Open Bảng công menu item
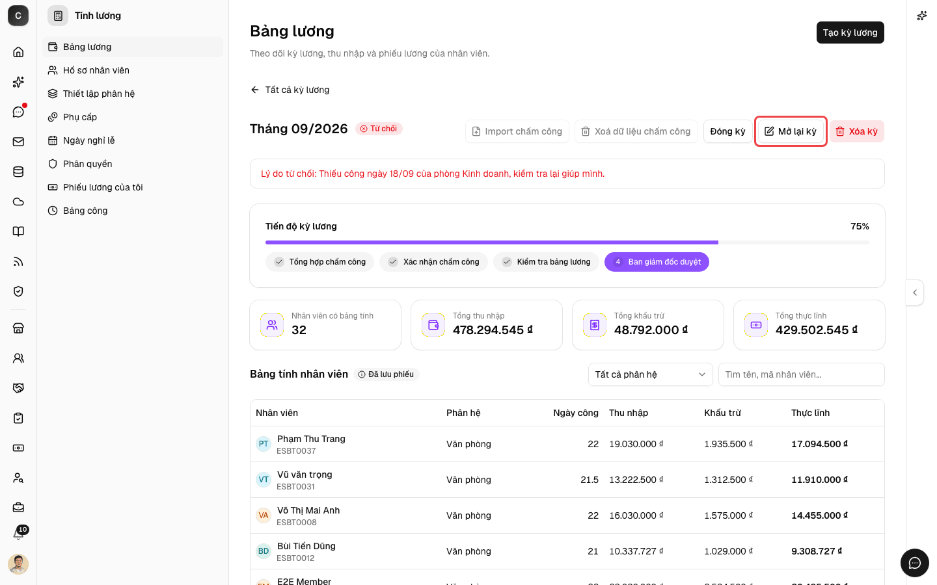Image resolution: width=937 pixels, height=585 pixels. tap(133, 211)
